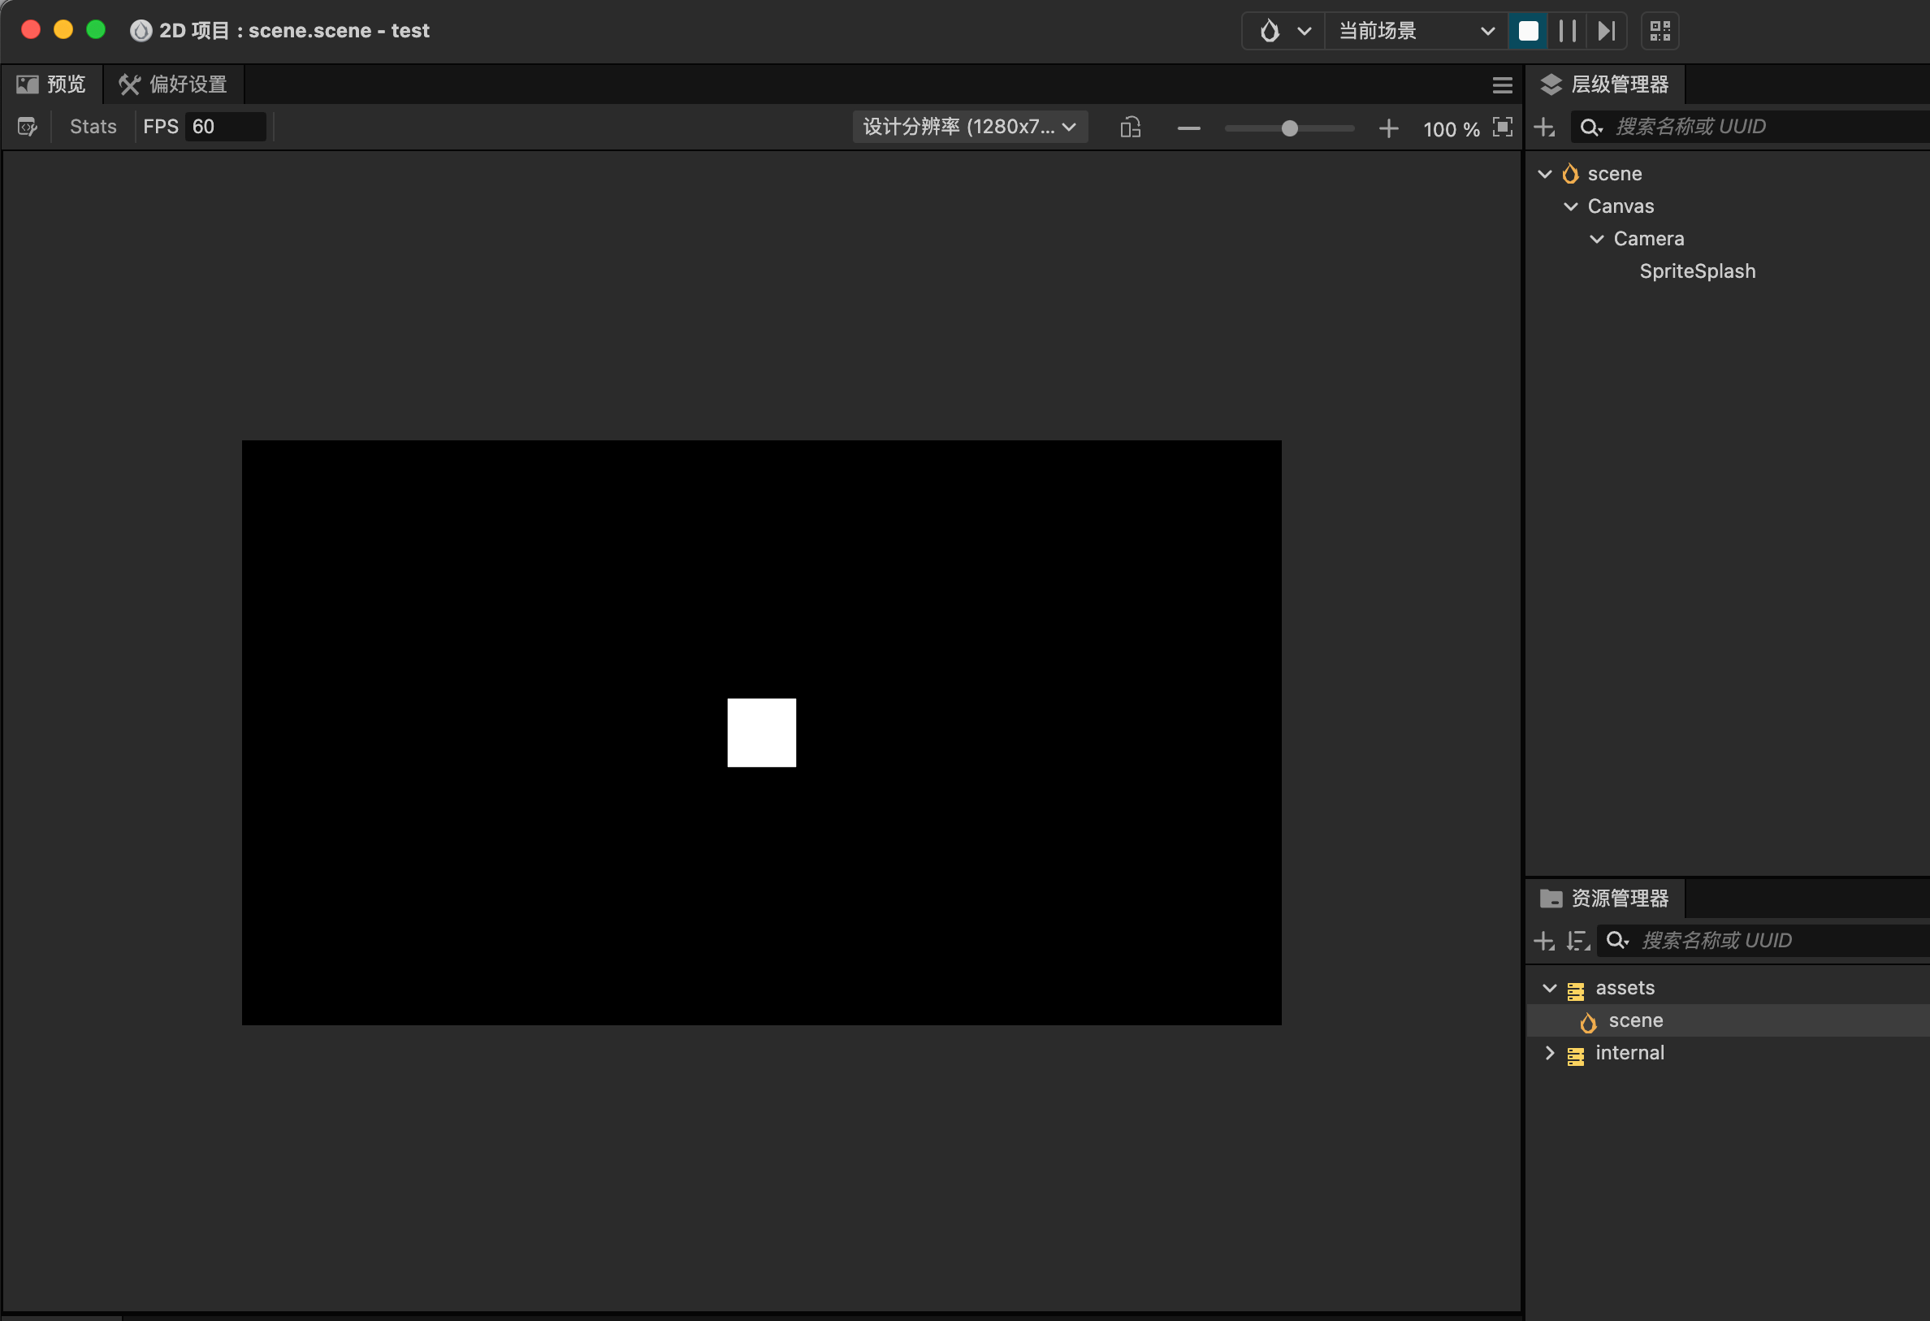Switch to the Preferences tab

(174, 84)
